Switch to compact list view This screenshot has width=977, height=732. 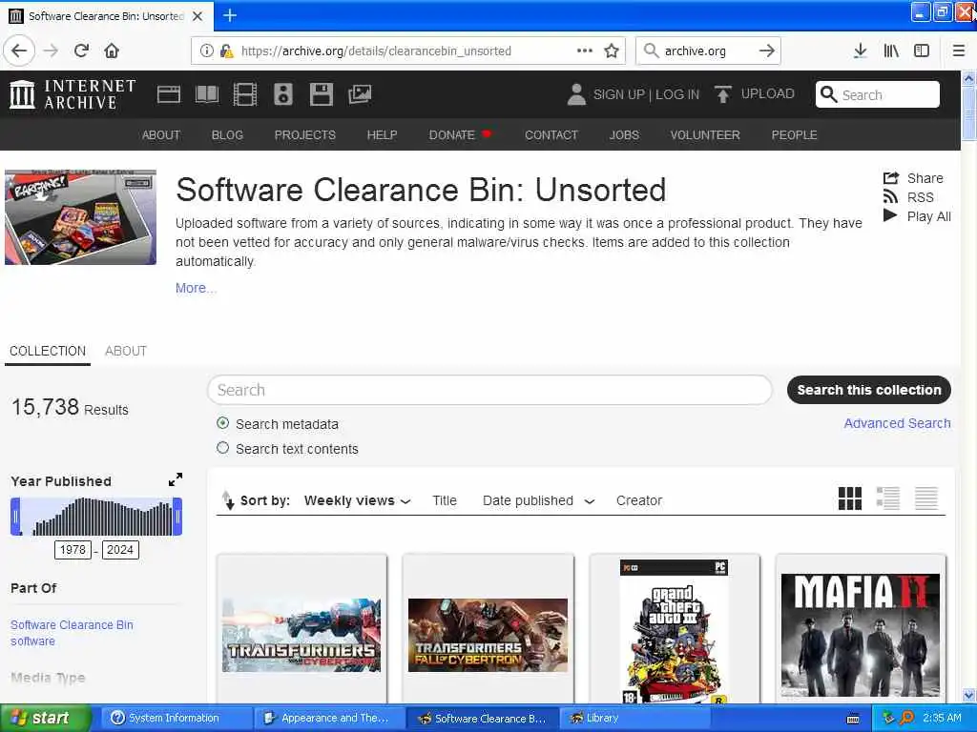(x=925, y=498)
